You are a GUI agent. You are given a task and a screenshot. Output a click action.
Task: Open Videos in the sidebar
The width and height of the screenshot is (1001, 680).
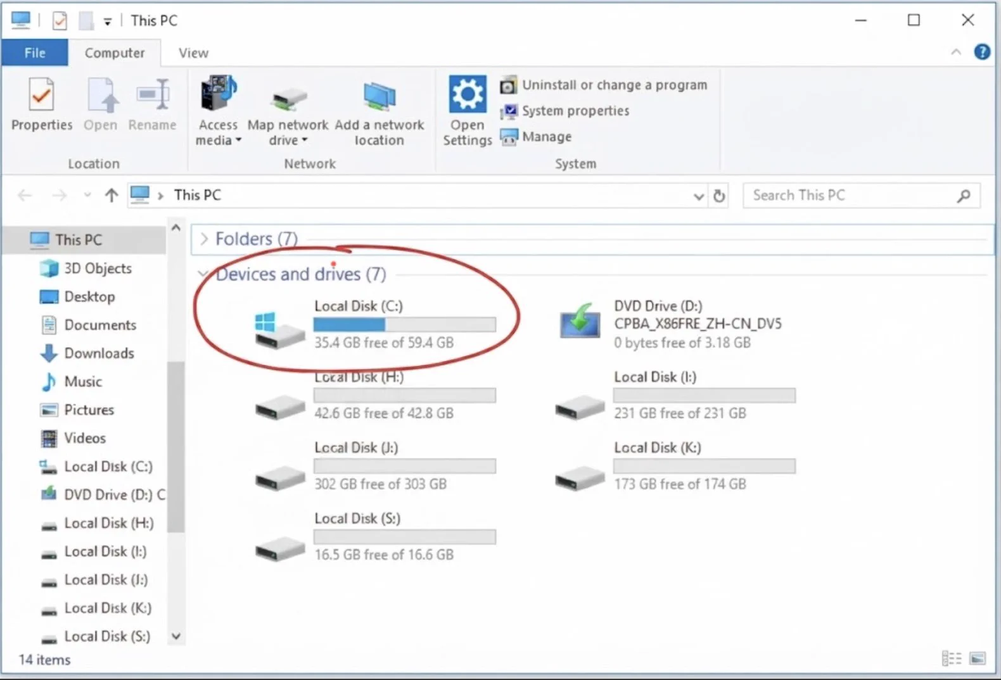(72, 438)
